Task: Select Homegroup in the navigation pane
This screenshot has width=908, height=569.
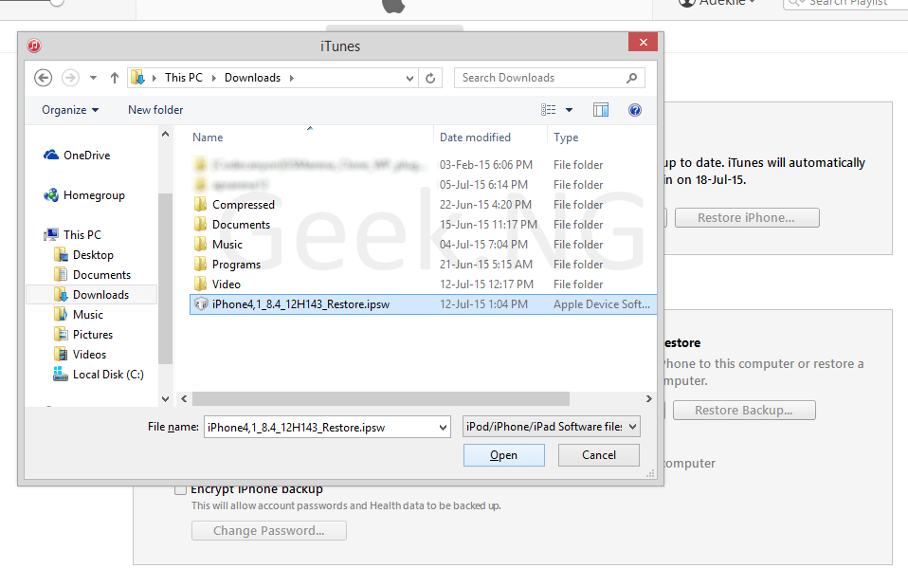Action: click(84, 195)
